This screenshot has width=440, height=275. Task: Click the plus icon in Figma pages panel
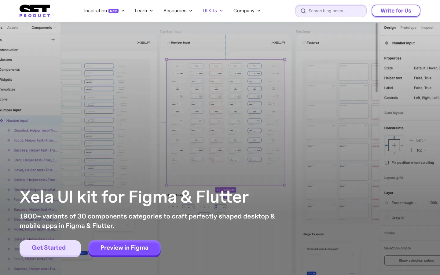pos(53,40)
